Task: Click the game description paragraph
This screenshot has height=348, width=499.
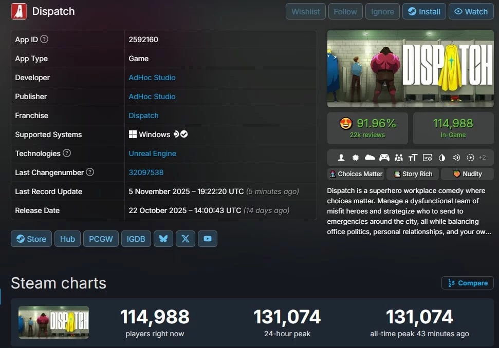Action: click(409, 211)
